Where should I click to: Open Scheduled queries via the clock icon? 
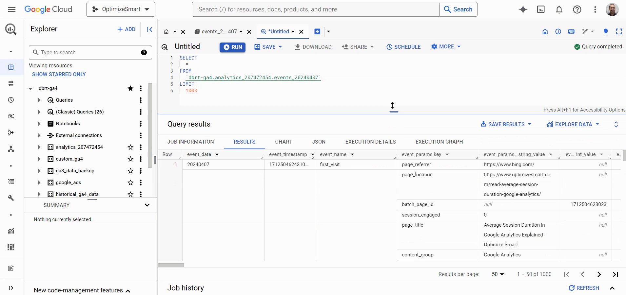point(11,100)
